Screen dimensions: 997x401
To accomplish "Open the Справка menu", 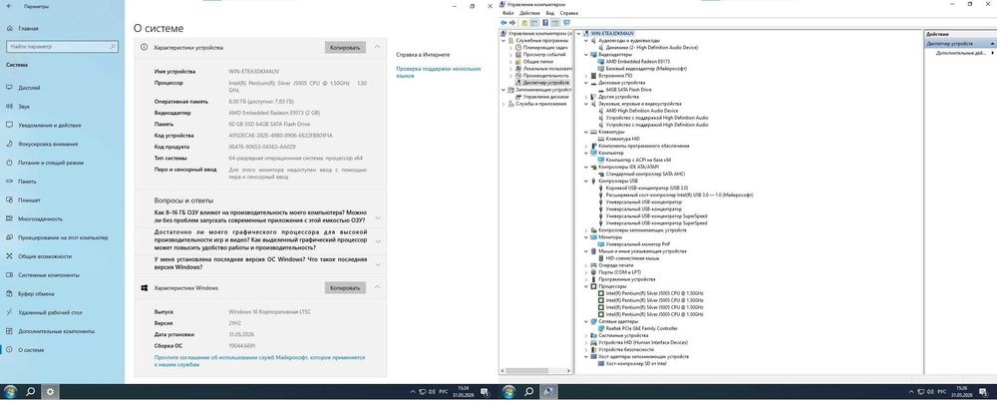I will 569,13.
